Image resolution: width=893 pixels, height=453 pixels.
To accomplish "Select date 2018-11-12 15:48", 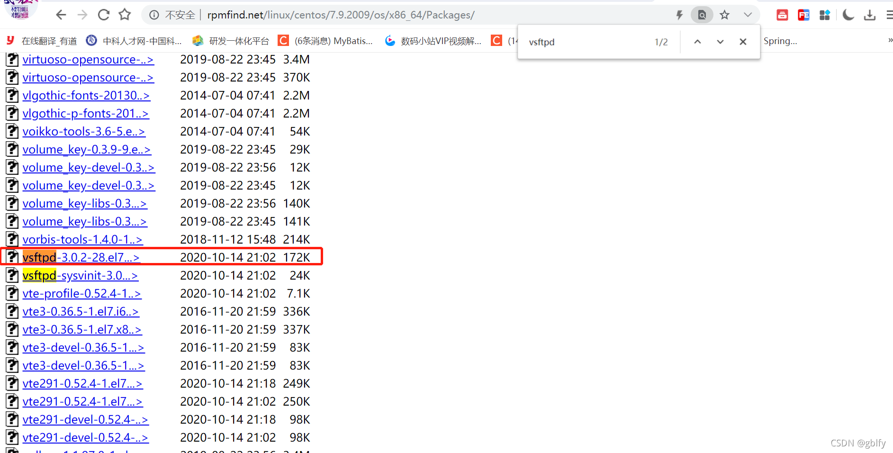I will point(228,239).
